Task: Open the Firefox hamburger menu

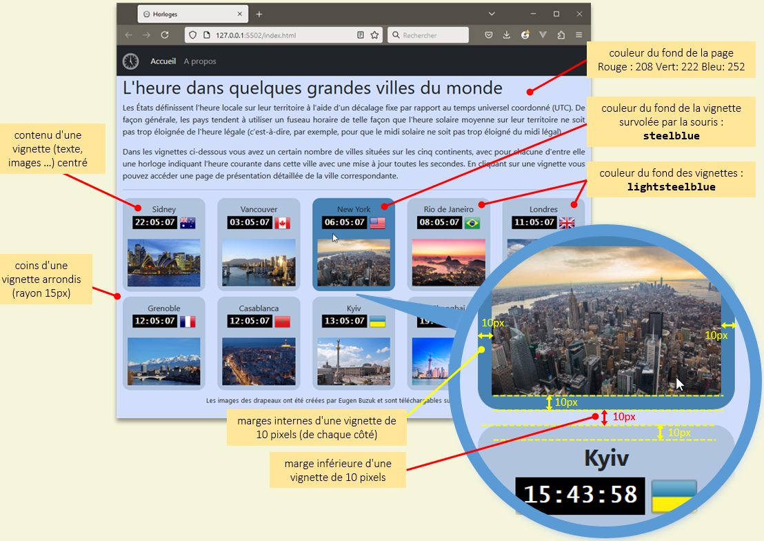Action: click(x=579, y=35)
